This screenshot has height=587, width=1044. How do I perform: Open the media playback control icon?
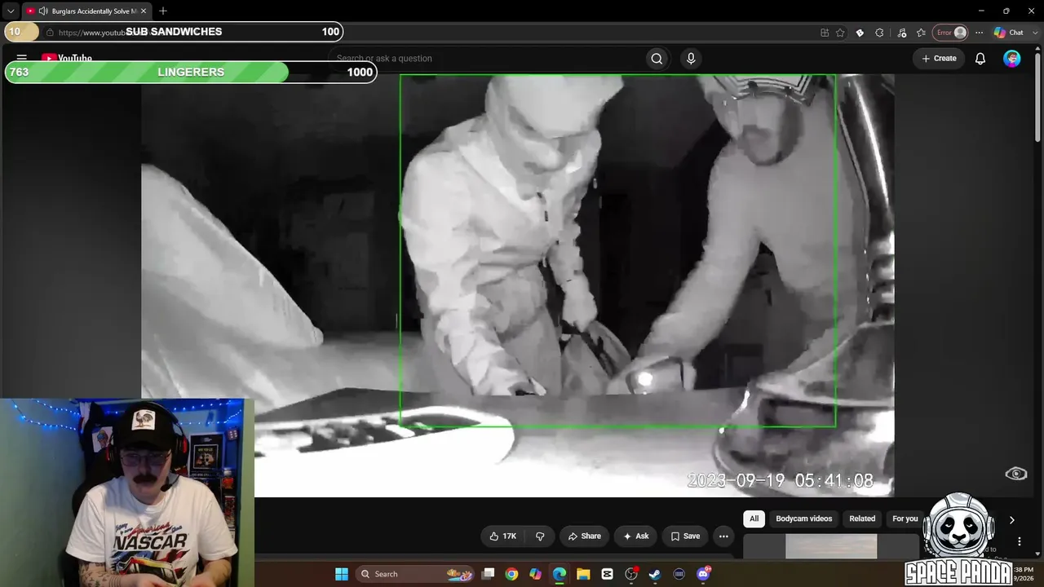pyautogui.click(x=901, y=33)
